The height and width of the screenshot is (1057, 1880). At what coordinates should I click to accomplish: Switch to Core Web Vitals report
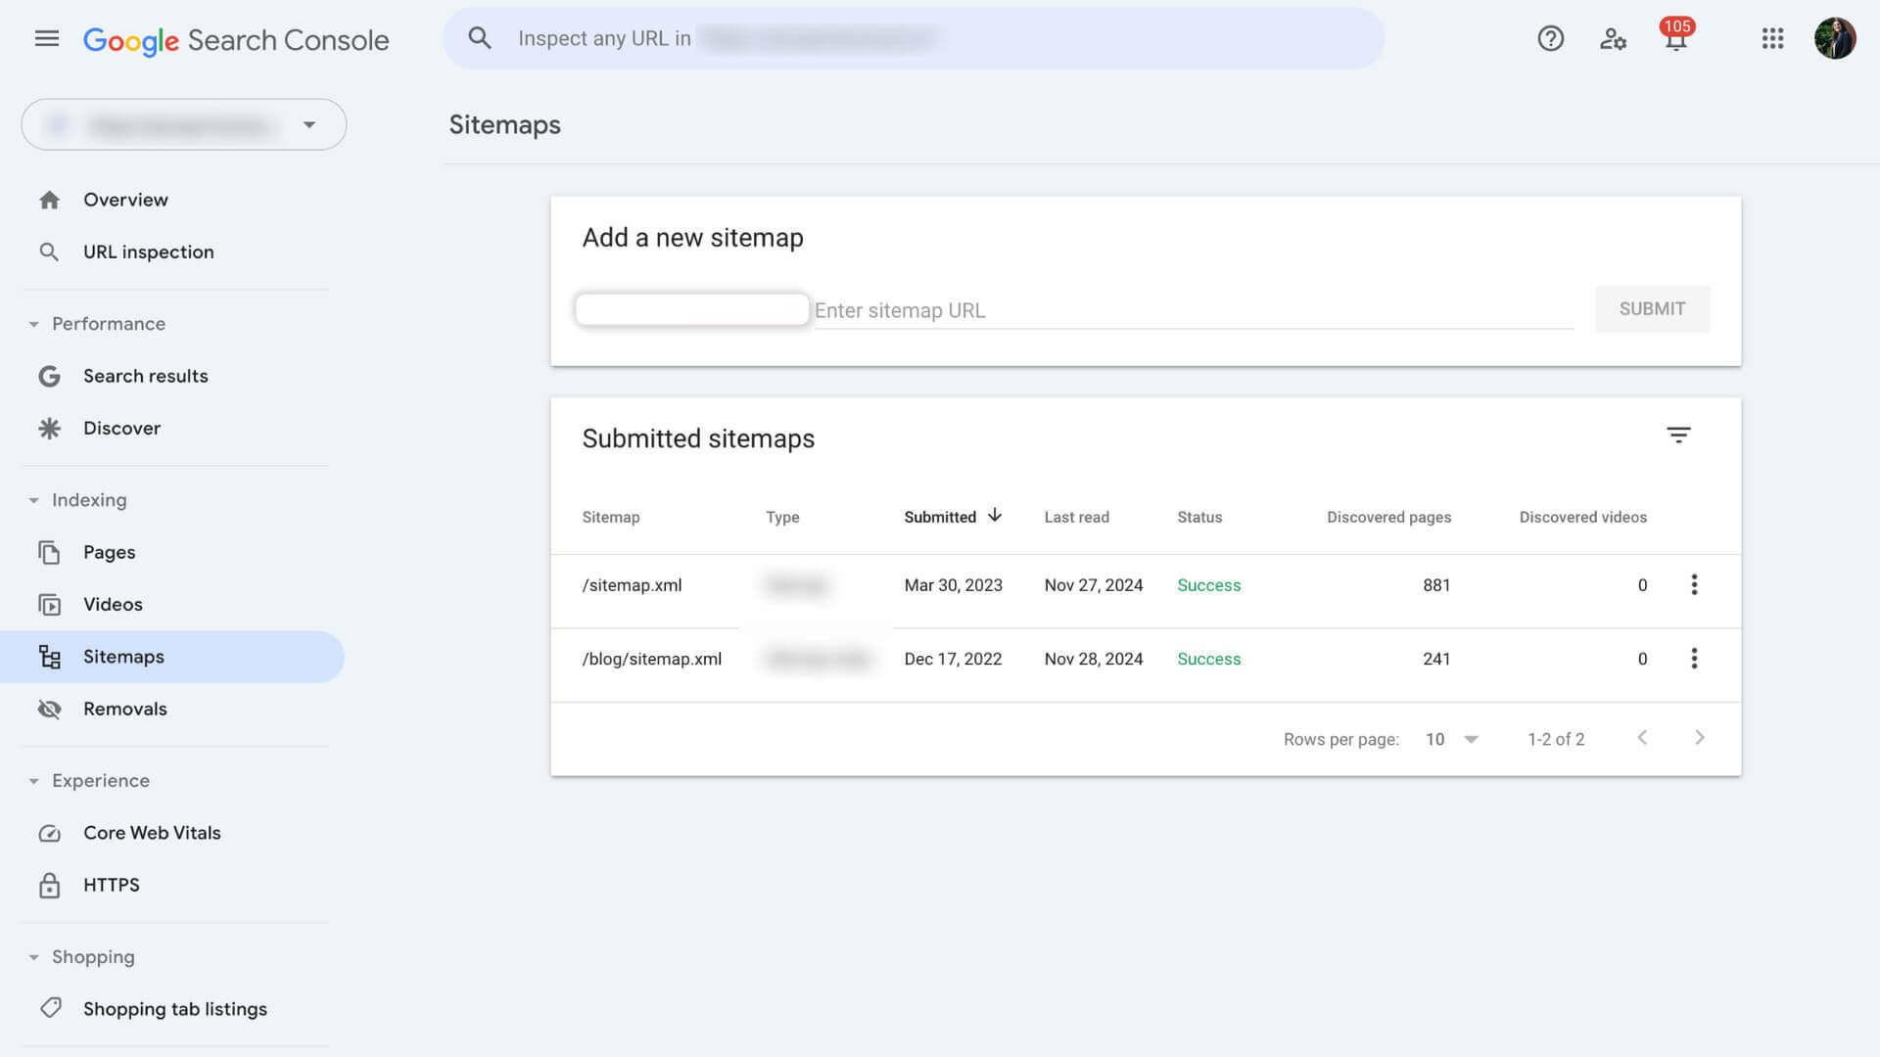click(151, 832)
